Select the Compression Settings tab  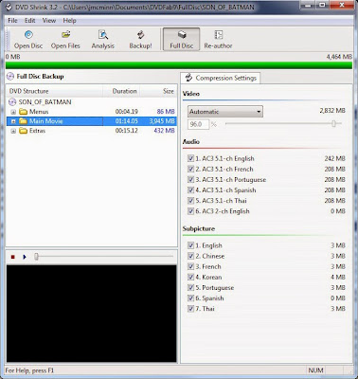(x=221, y=78)
